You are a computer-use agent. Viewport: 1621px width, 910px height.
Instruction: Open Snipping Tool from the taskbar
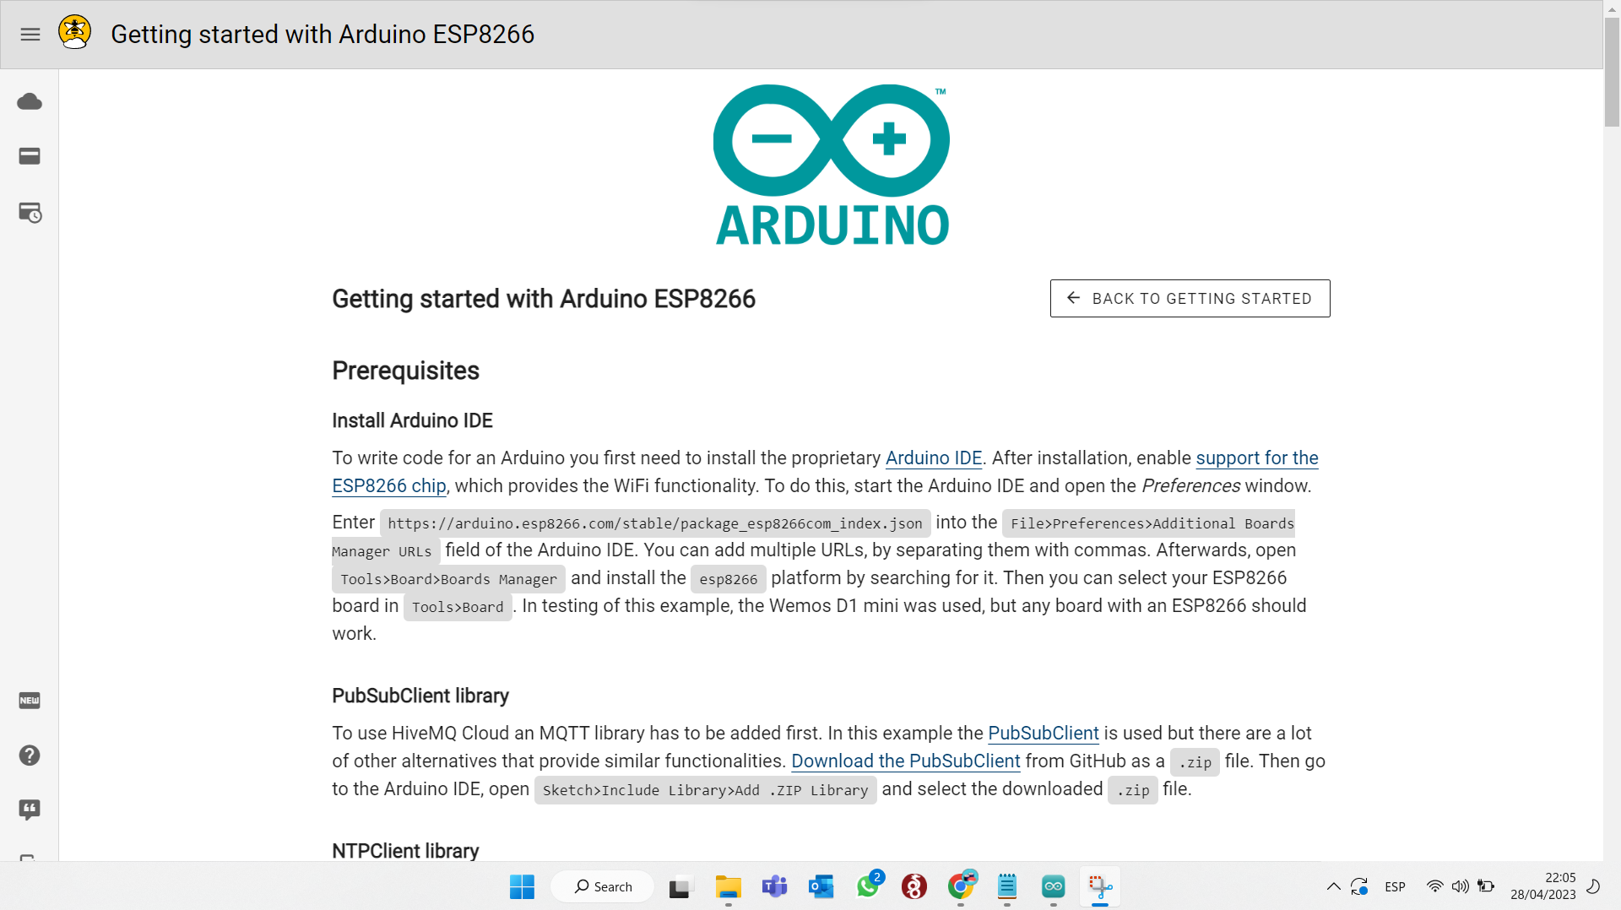pos(1100,886)
